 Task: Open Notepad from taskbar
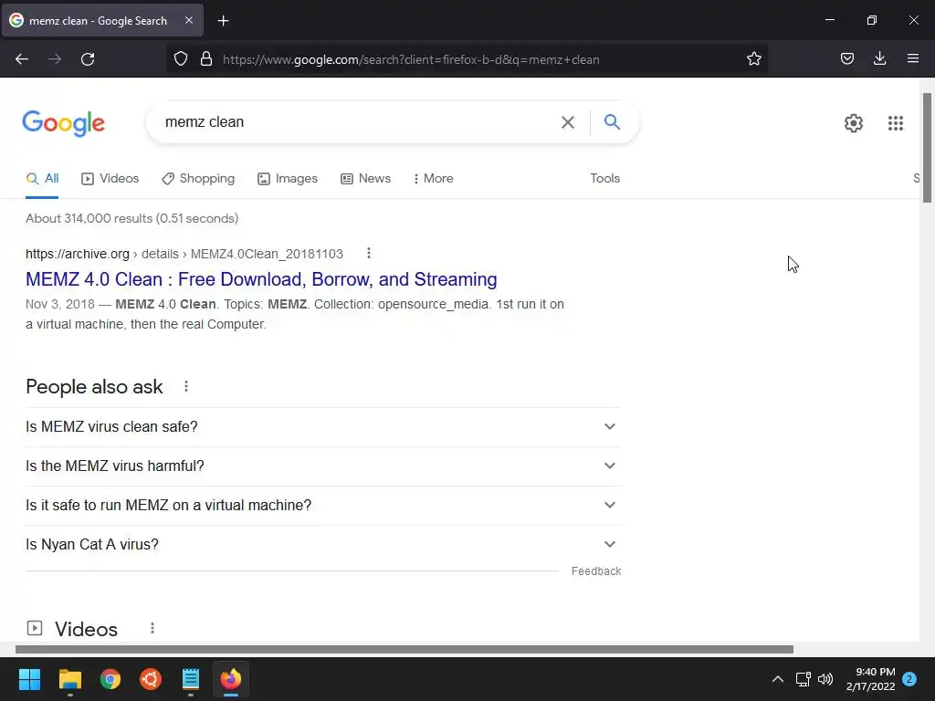tap(191, 679)
